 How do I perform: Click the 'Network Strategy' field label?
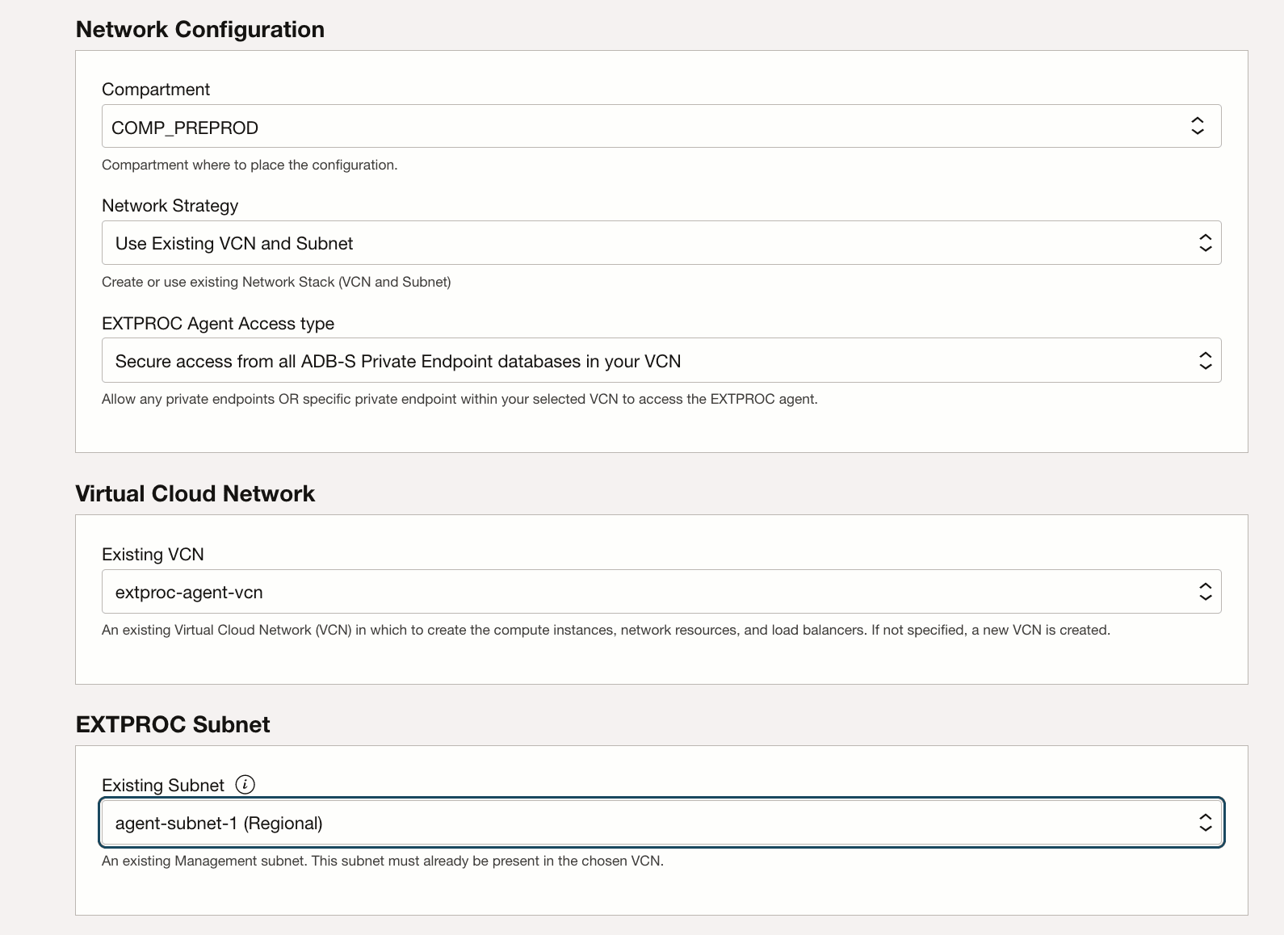(x=170, y=206)
